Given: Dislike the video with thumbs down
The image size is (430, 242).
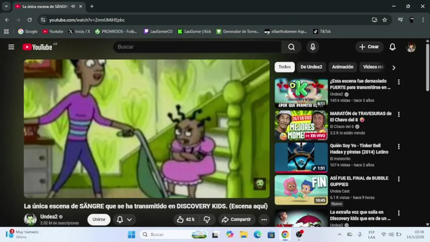Looking at the screenshot, I should (x=207, y=219).
